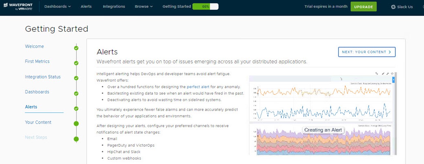The image size is (424, 164).
Task: Select First Metrics step
Action: point(37,61)
